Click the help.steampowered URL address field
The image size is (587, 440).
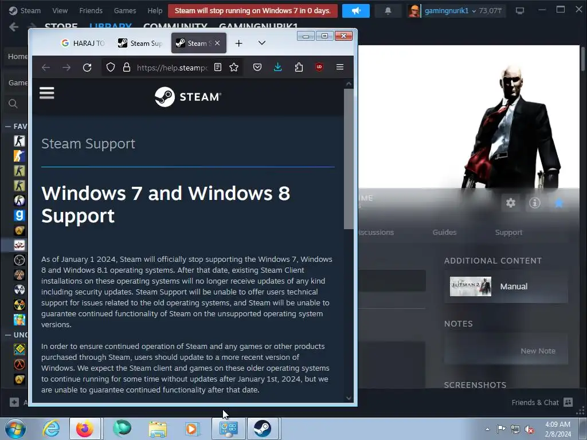(x=172, y=68)
